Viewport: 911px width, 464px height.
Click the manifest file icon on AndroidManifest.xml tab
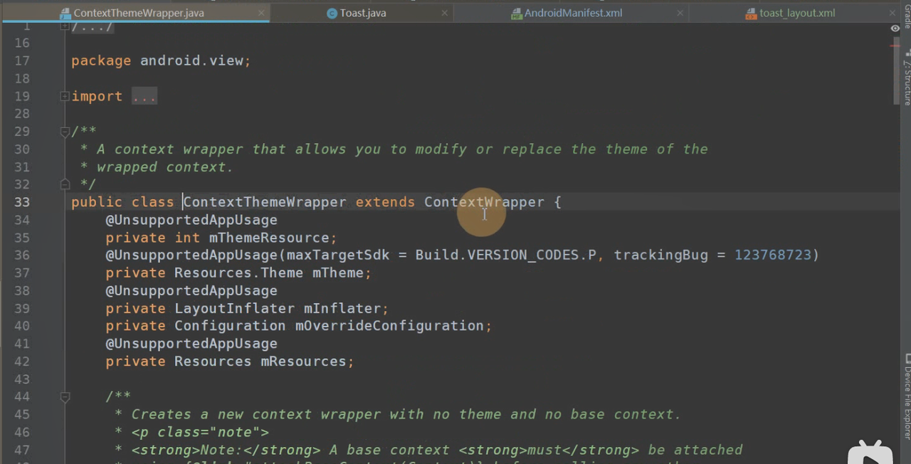pos(517,13)
